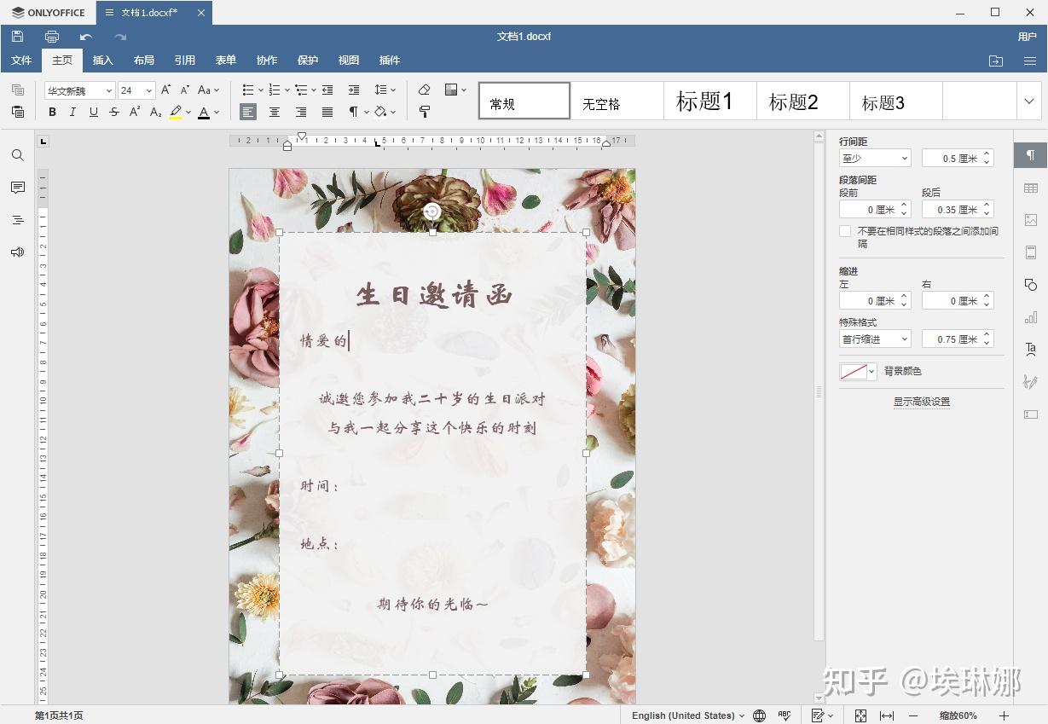Apply the 标题1 style
The width and height of the screenshot is (1048, 724).
tap(709, 101)
